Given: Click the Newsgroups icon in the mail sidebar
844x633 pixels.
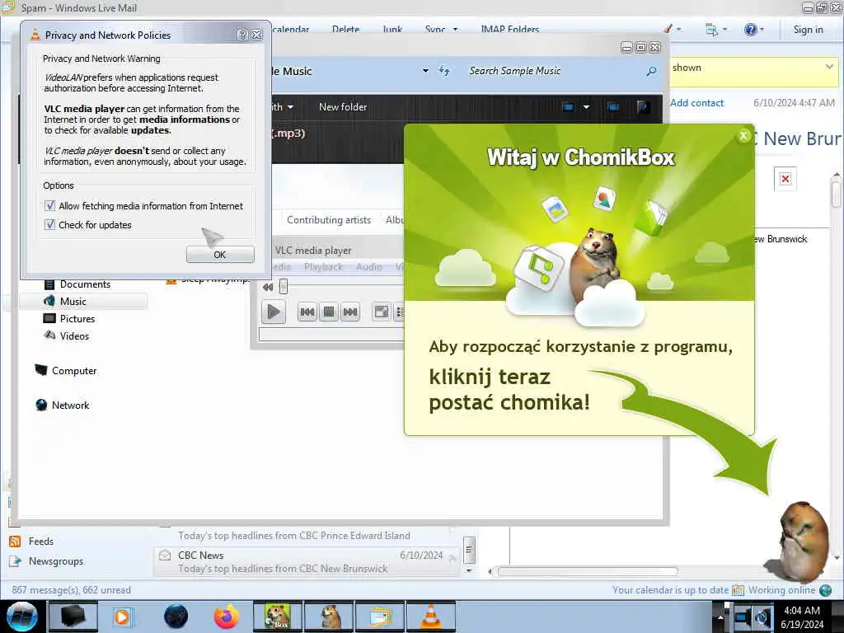Looking at the screenshot, I should tap(15, 560).
